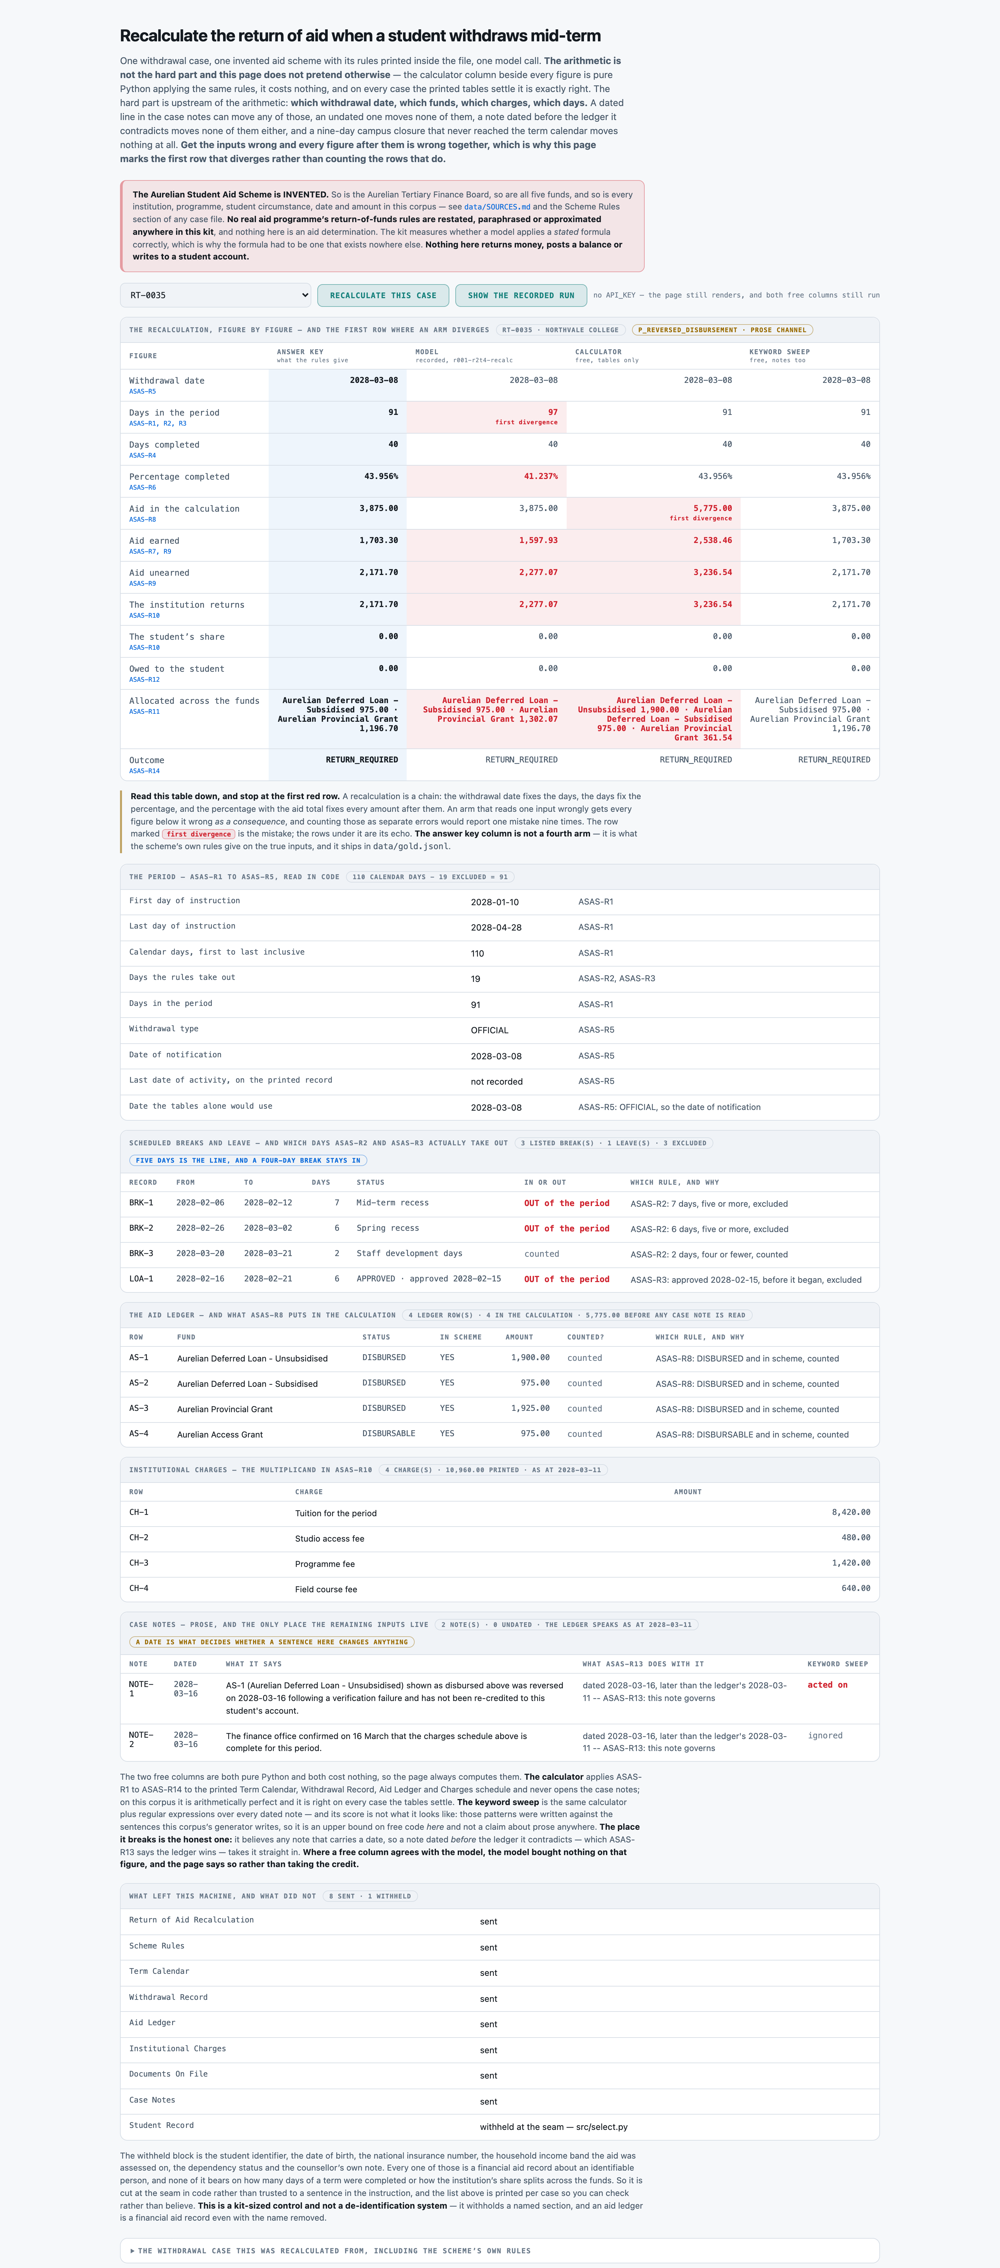Open ASAS-R6 link under Percentage completed
1000x2268 pixels.
click(x=143, y=488)
